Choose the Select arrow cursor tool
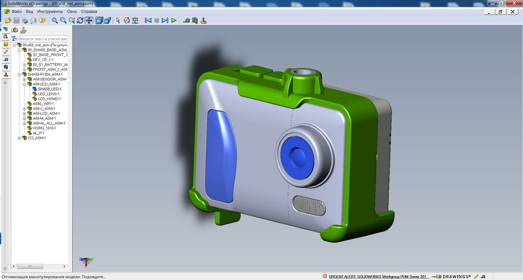 118,21
